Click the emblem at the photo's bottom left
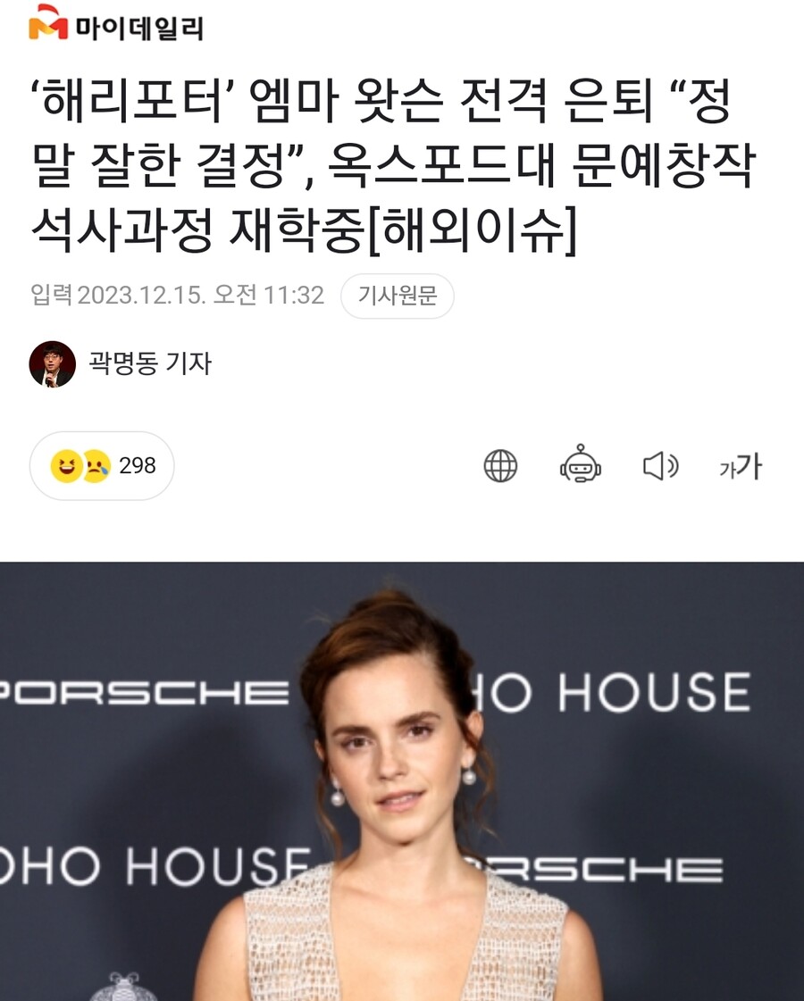The image size is (804, 1001). [124, 987]
